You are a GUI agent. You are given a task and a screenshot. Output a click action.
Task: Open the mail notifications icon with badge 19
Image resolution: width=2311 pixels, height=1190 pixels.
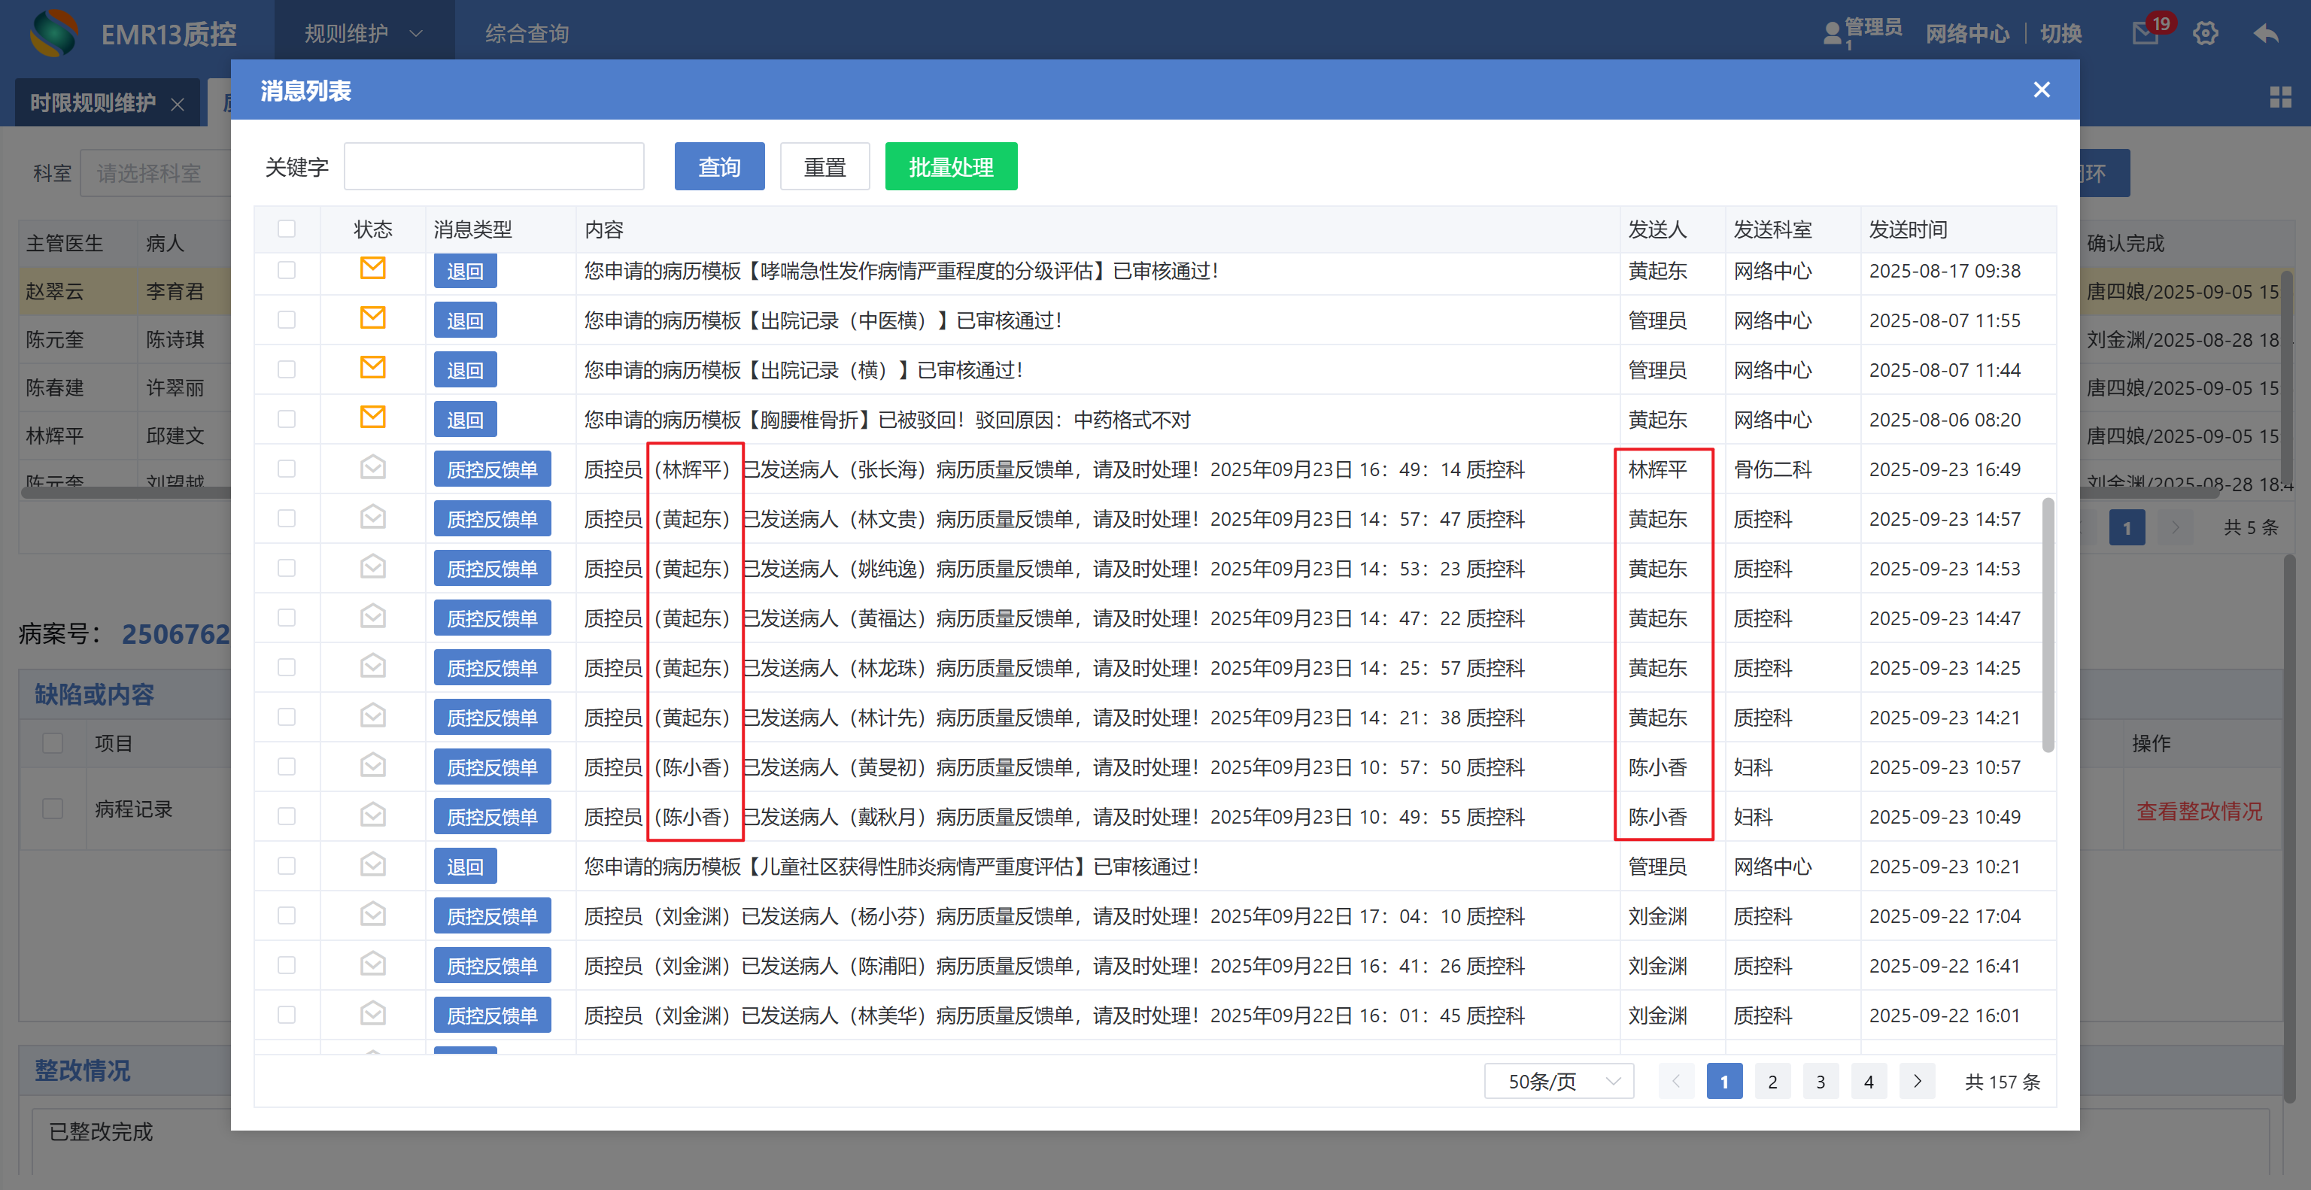pyautogui.click(x=2145, y=33)
